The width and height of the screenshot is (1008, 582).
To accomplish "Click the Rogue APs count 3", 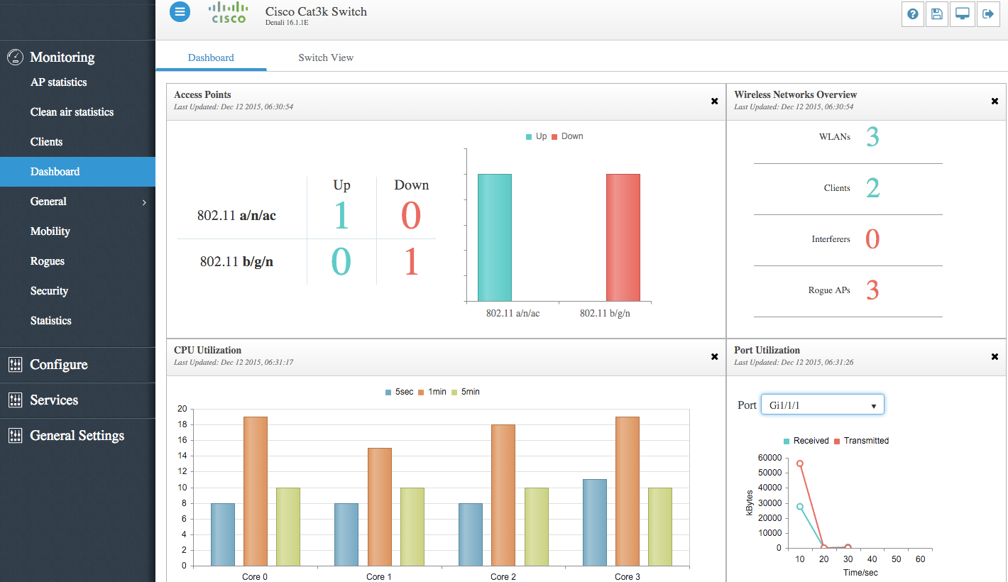I will (872, 290).
